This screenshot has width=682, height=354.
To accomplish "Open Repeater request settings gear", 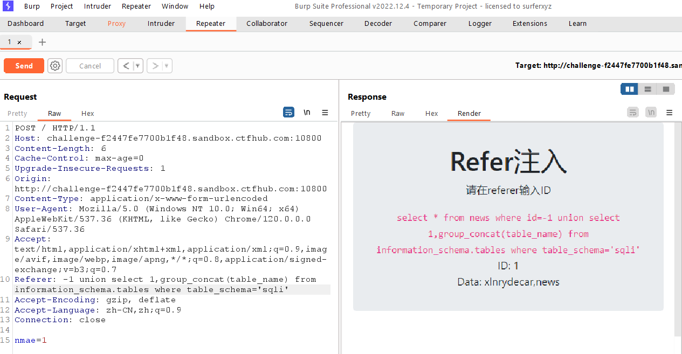I will [55, 66].
